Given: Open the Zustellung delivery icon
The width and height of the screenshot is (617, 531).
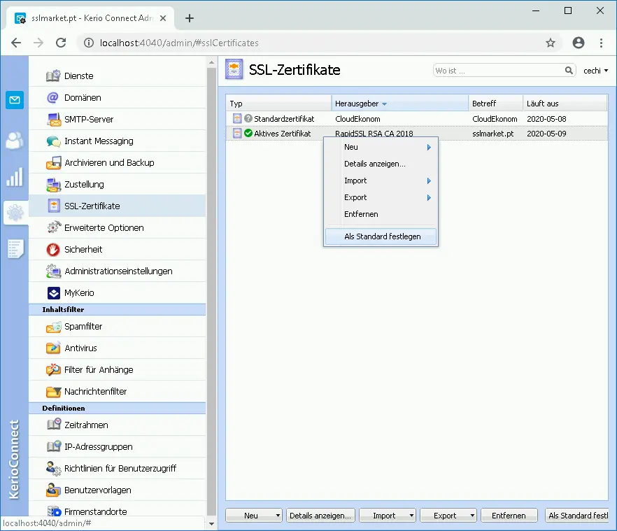Looking at the screenshot, I should [x=53, y=184].
